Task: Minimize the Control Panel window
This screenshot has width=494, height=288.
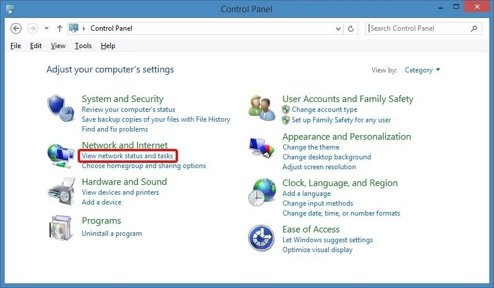Action: click(441, 8)
